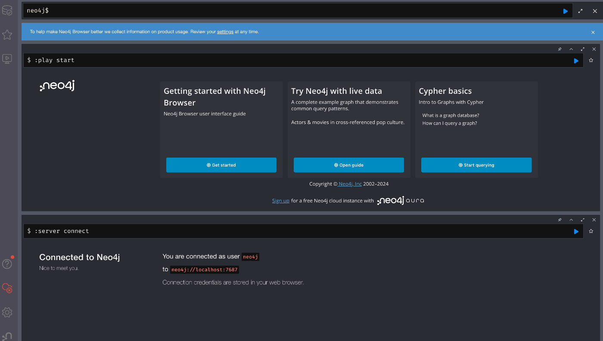
Task: Click 'What is a graph database?' text
Action: [x=451, y=115]
